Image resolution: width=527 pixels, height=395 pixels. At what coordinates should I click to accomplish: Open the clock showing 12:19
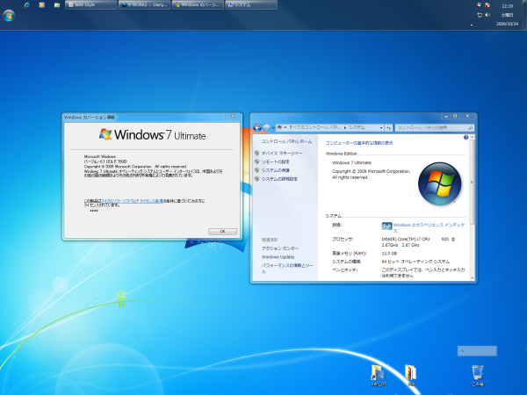pyautogui.click(x=507, y=6)
